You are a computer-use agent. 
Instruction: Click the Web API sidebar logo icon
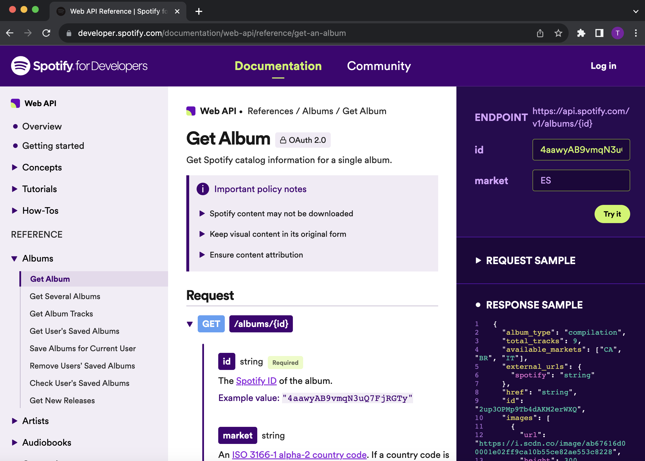click(15, 103)
